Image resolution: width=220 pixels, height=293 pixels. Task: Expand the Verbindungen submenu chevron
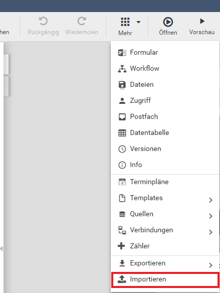[x=210, y=232]
